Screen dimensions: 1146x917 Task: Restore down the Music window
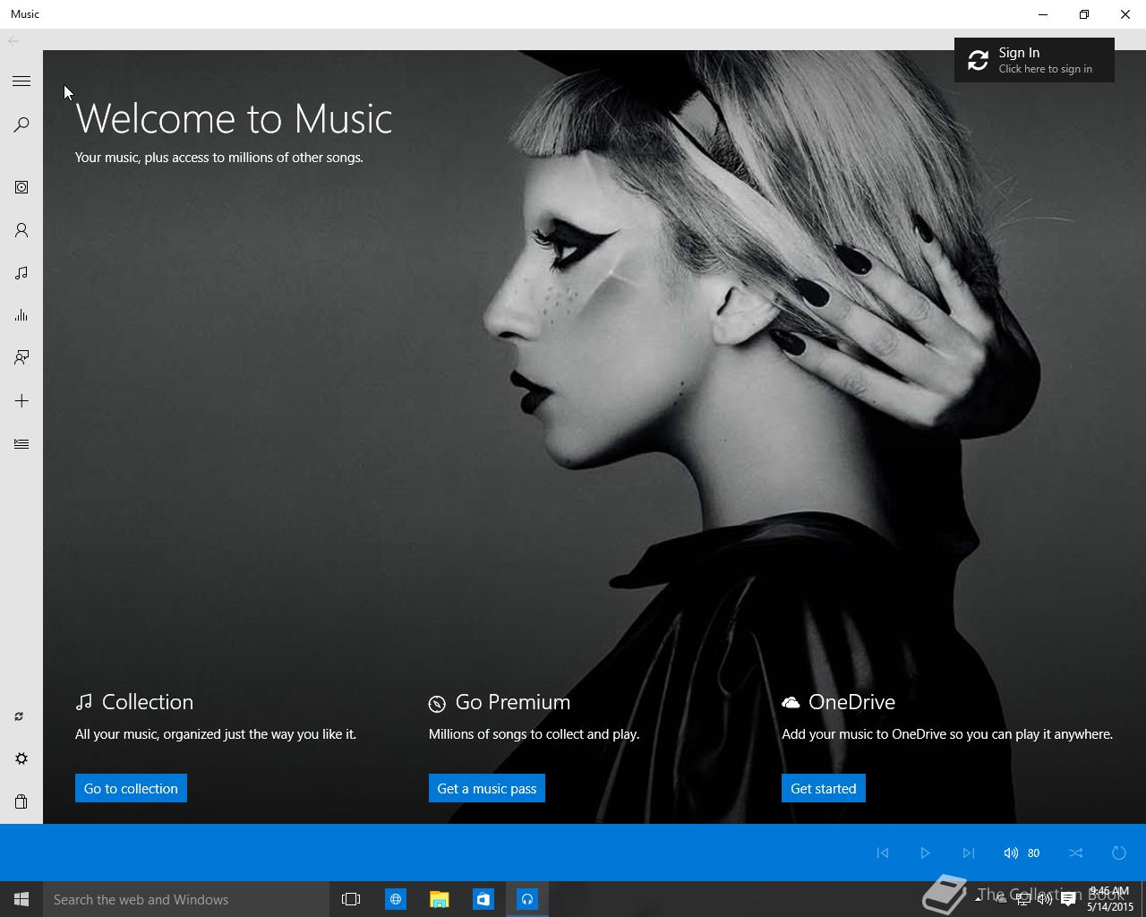tap(1084, 14)
